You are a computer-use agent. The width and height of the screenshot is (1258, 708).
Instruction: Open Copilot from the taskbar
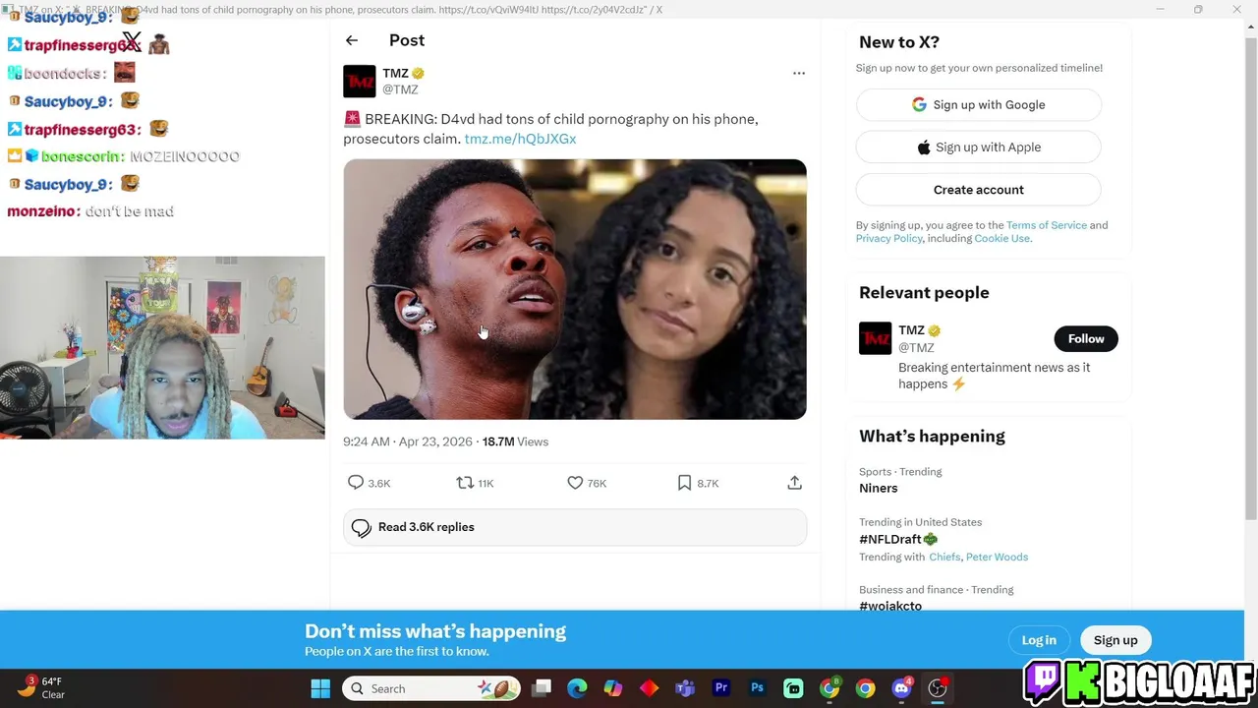point(613,688)
